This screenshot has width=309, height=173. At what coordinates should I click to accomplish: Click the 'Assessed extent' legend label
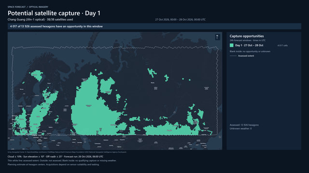click(x=246, y=56)
